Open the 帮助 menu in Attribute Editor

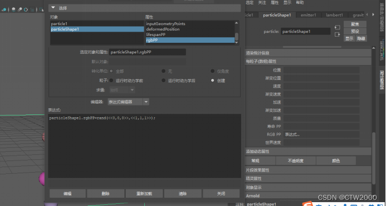click(300, 3)
